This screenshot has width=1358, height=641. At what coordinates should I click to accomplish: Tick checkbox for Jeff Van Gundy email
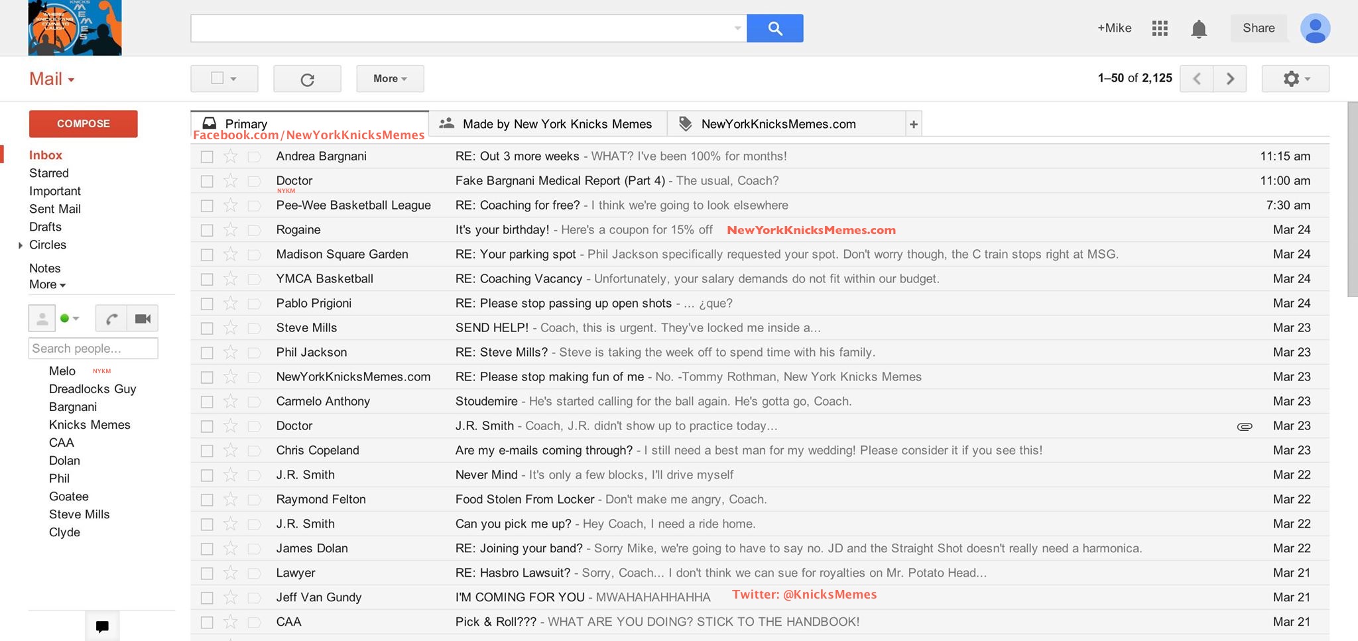[207, 598]
